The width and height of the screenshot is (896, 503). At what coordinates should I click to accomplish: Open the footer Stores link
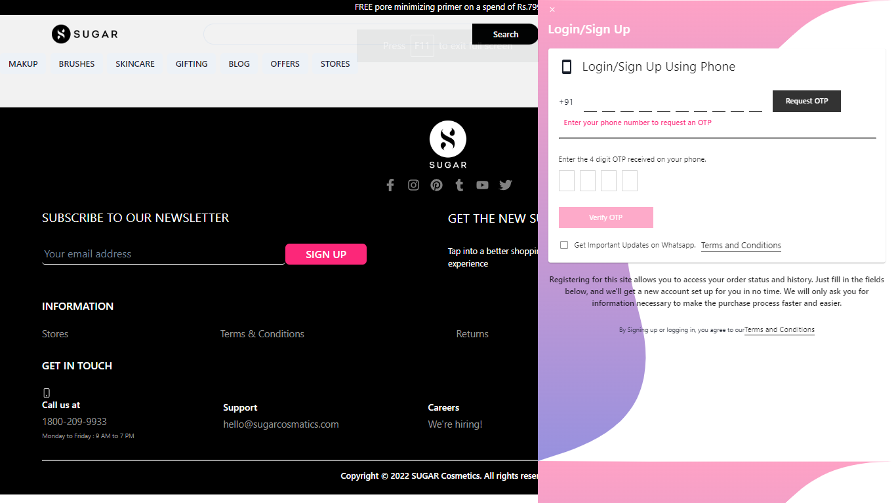click(55, 334)
